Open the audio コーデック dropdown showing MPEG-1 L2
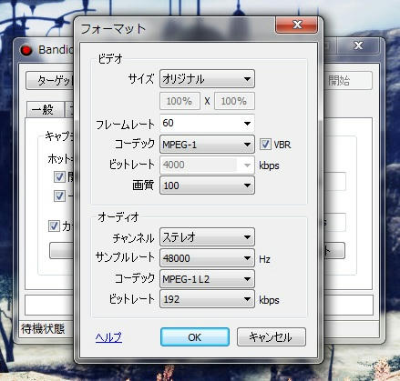The height and width of the screenshot is (381, 400). point(207,278)
